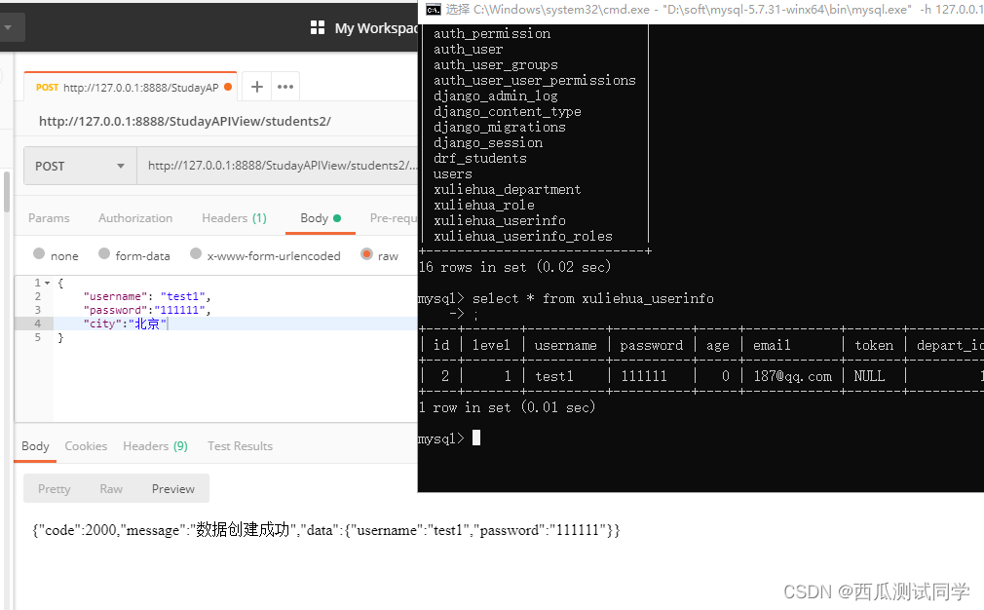Open the Cookies response tab

86,445
